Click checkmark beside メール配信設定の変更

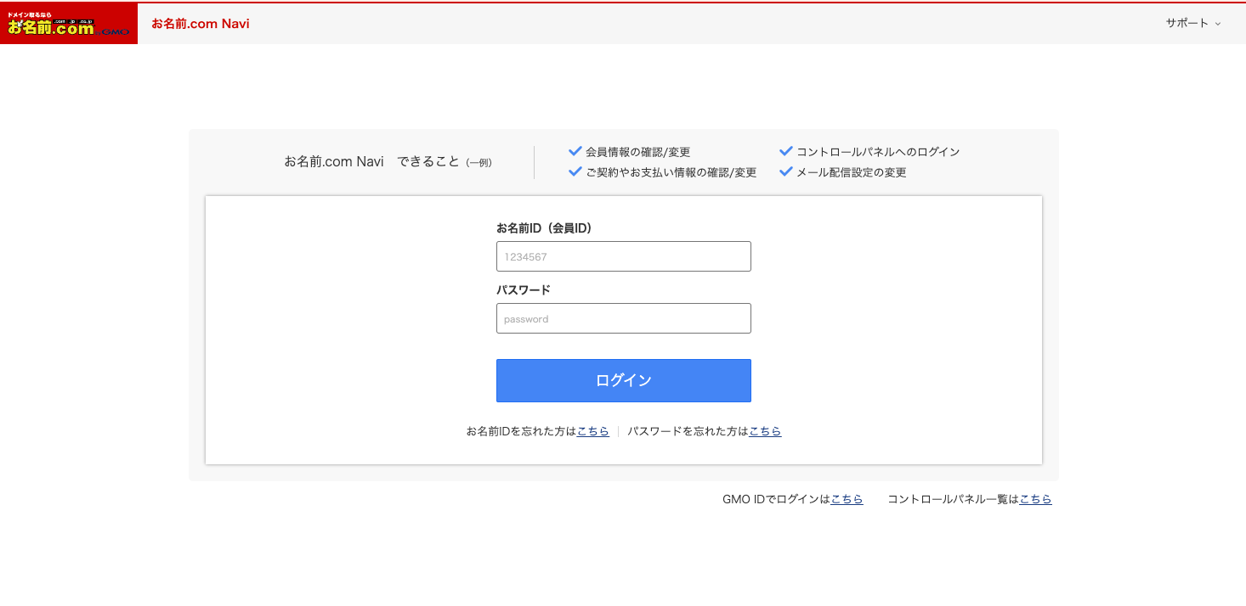click(786, 172)
